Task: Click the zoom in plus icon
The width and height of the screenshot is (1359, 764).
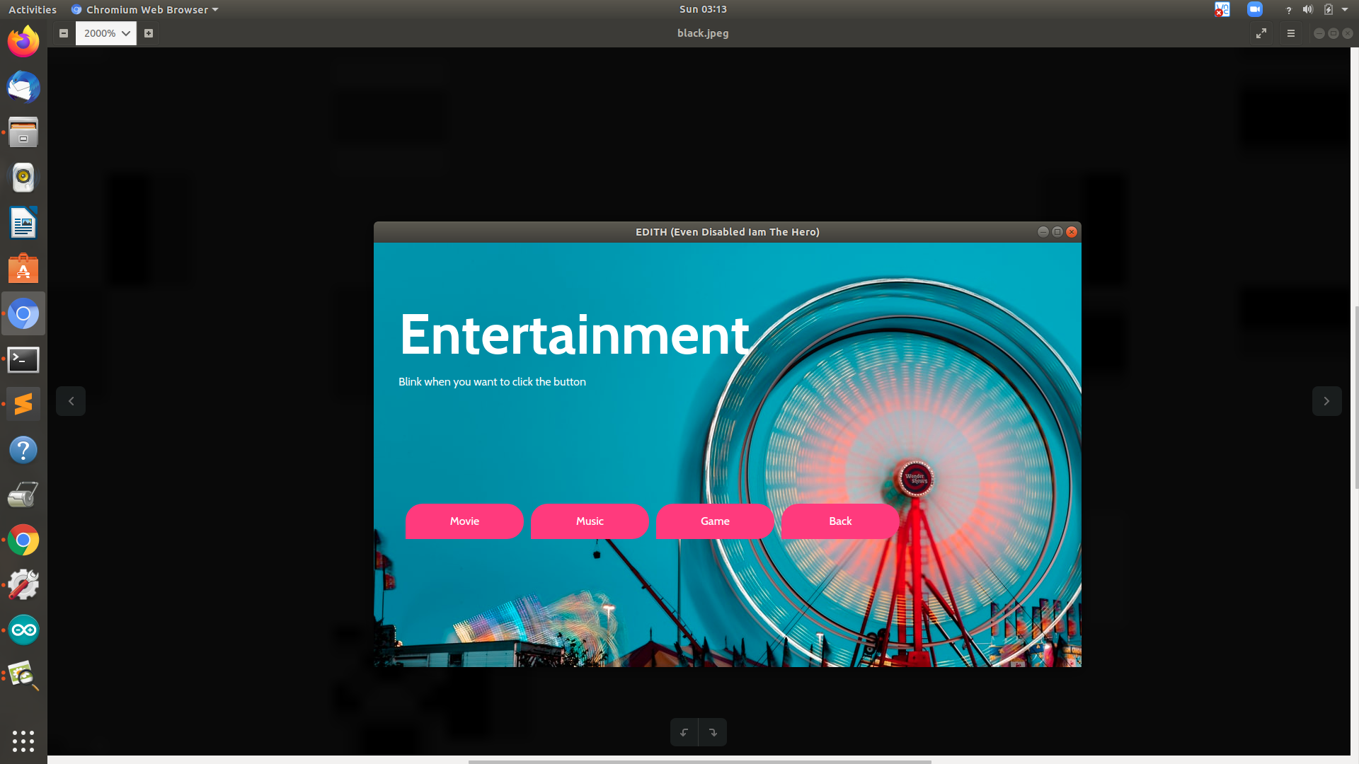Action: click(x=149, y=33)
